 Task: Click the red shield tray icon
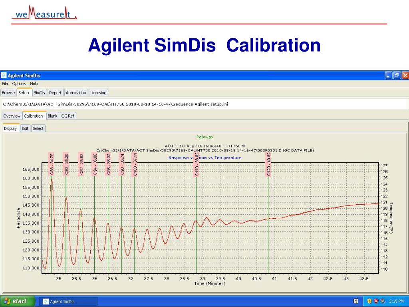[x=376, y=301]
